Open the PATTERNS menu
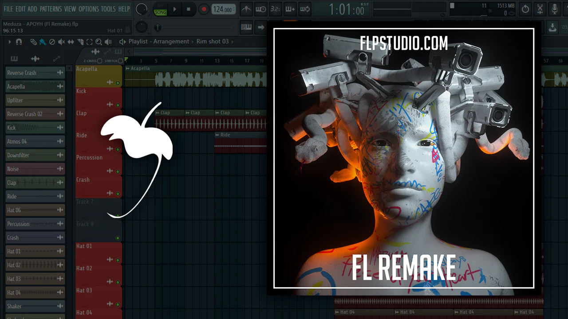The image size is (568, 319). click(51, 9)
